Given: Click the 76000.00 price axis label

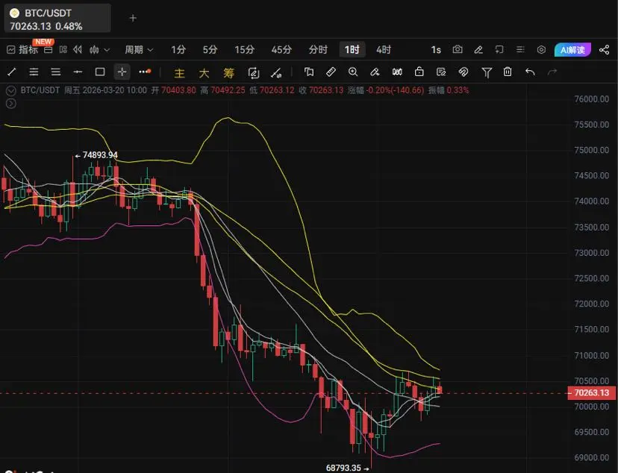Looking at the screenshot, I should (x=592, y=99).
